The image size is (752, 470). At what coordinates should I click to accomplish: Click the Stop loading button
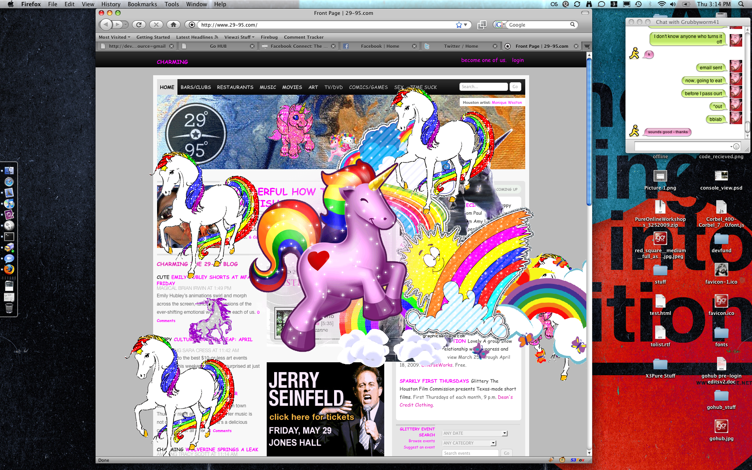coord(156,25)
